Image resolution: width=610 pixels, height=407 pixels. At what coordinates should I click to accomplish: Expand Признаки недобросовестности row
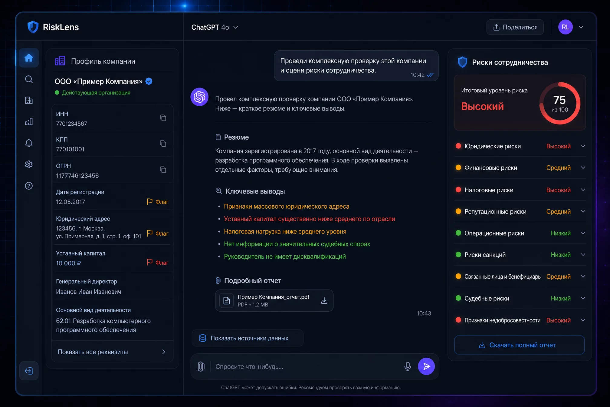(583, 320)
